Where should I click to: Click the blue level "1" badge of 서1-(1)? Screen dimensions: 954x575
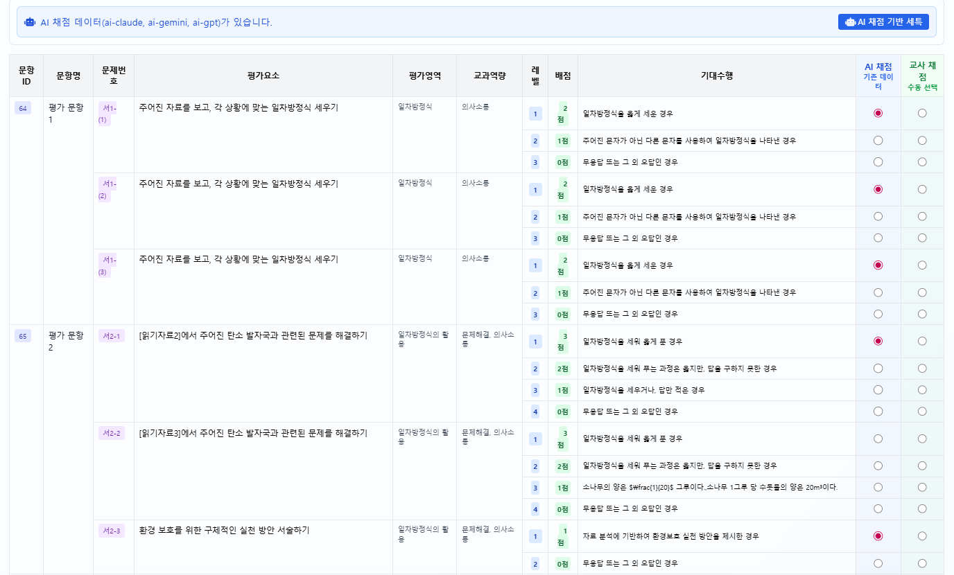point(535,112)
